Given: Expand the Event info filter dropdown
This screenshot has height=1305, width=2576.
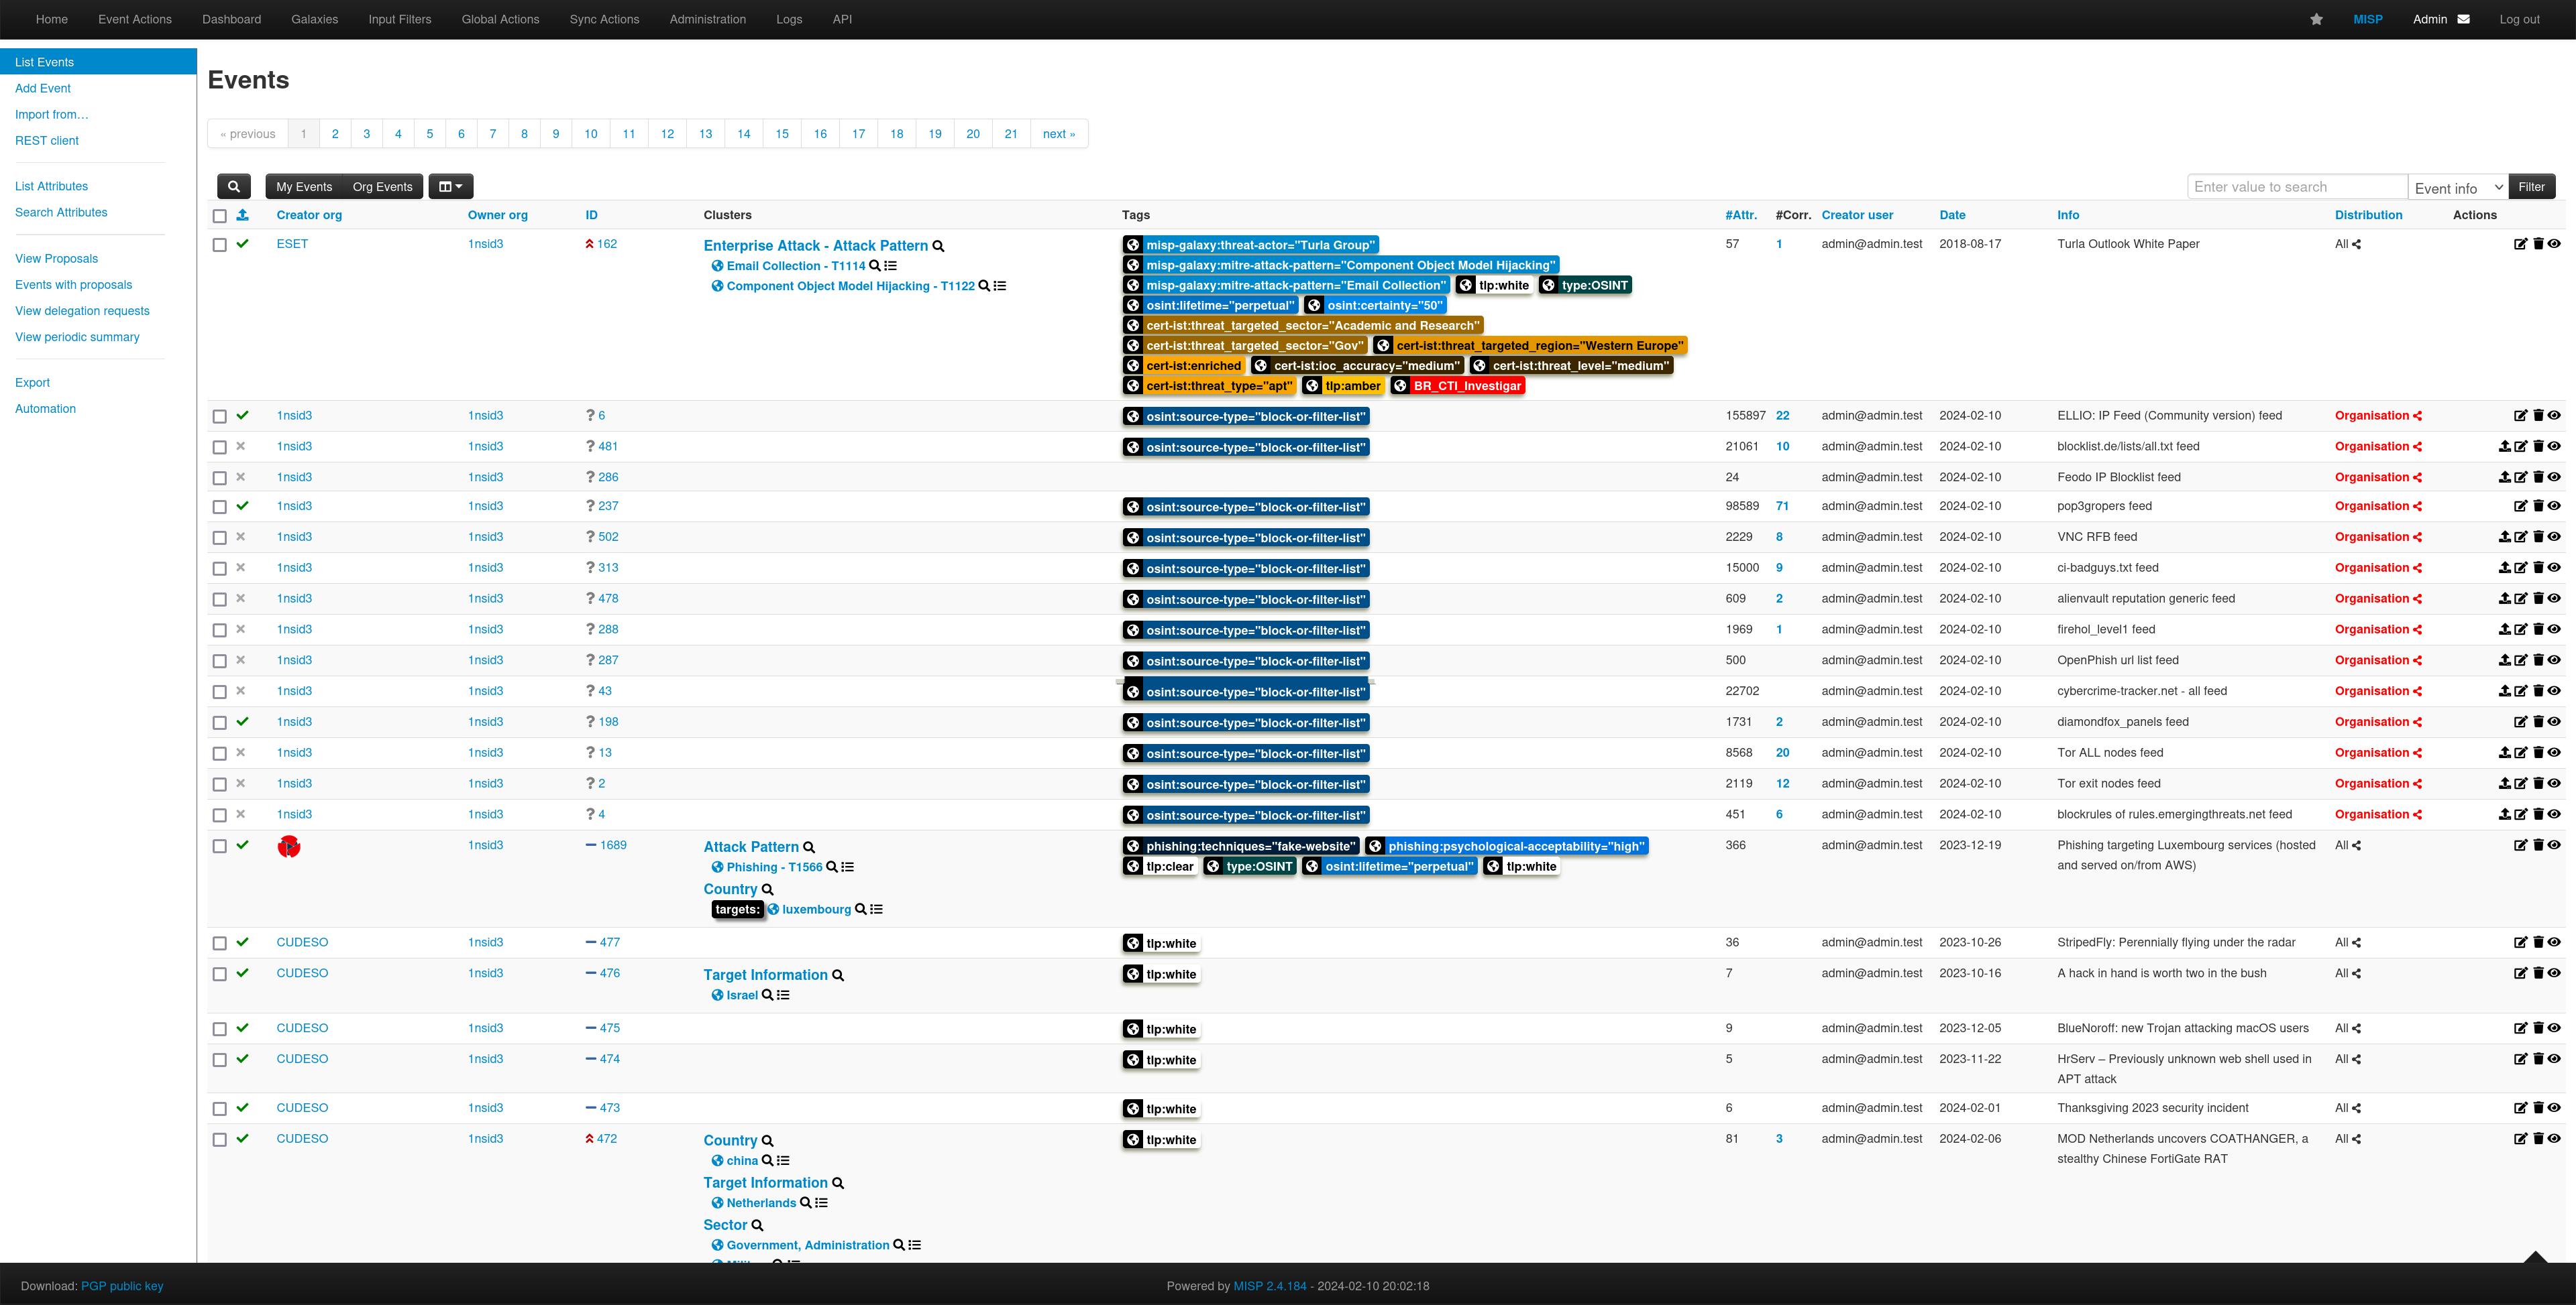Looking at the screenshot, I should coord(2457,188).
